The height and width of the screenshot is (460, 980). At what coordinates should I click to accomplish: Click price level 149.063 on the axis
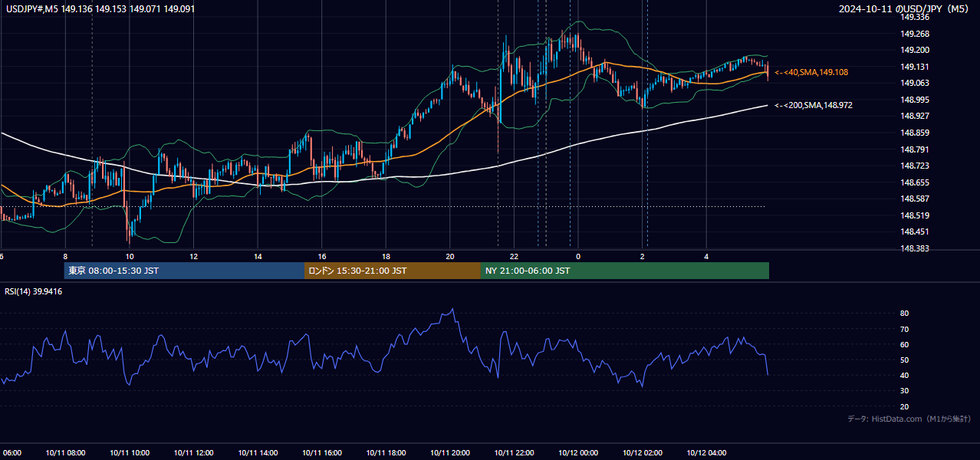pos(915,83)
